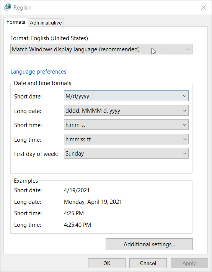Select the Formats tab
Viewport: 212px width, 272px height.
coord(16,22)
